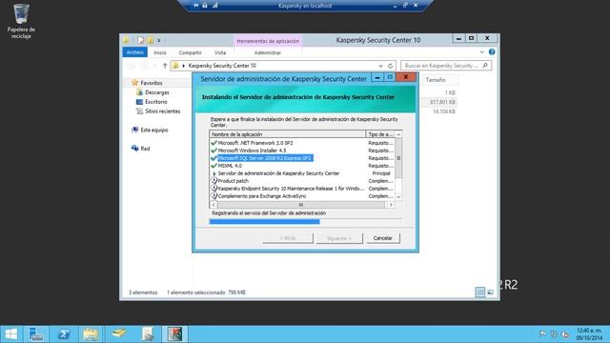Click the Explorer search input field
Viewport: 610px width, 343px height.
click(x=441, y=66)
